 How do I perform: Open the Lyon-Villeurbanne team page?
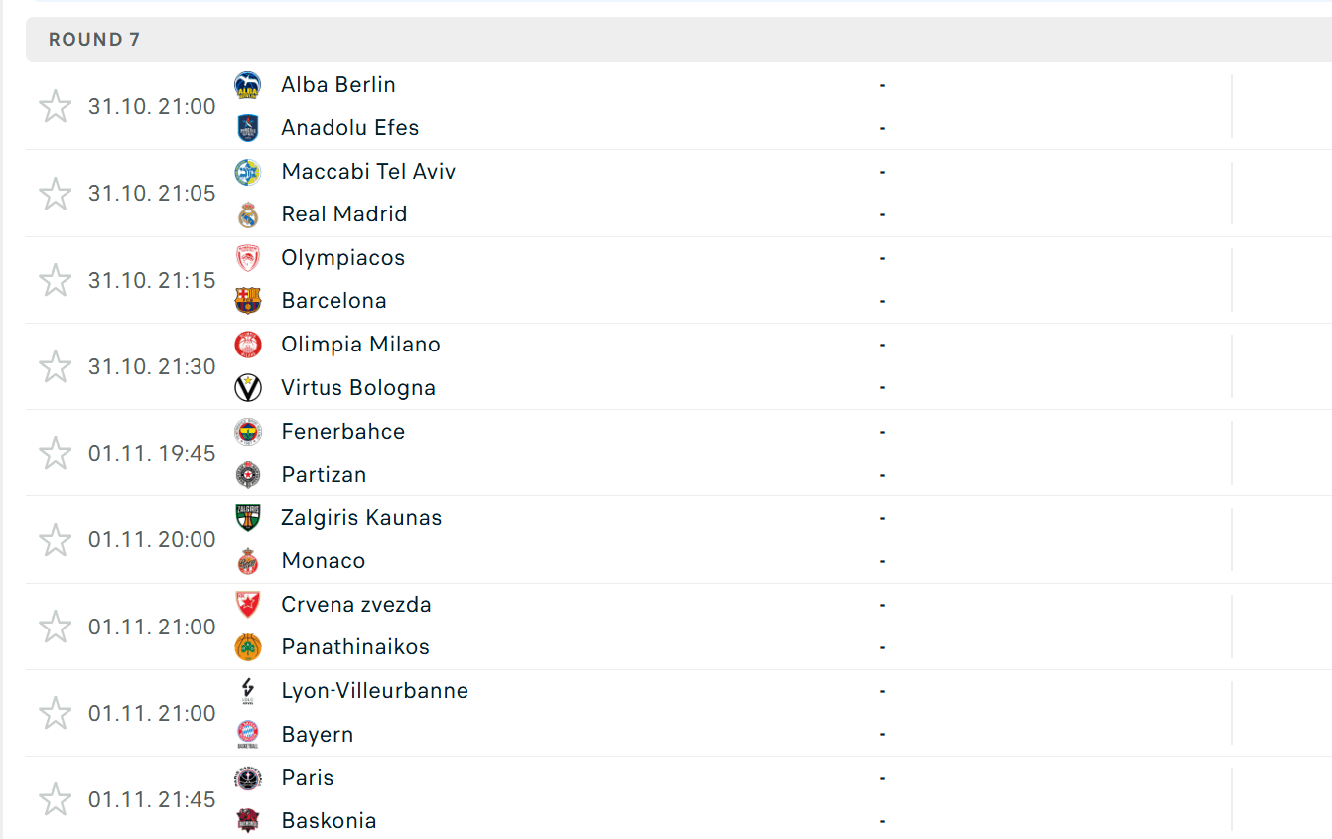click(374, 691)
